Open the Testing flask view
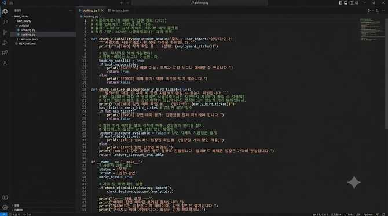Viewport: 388px width, 216px height. 5,63
